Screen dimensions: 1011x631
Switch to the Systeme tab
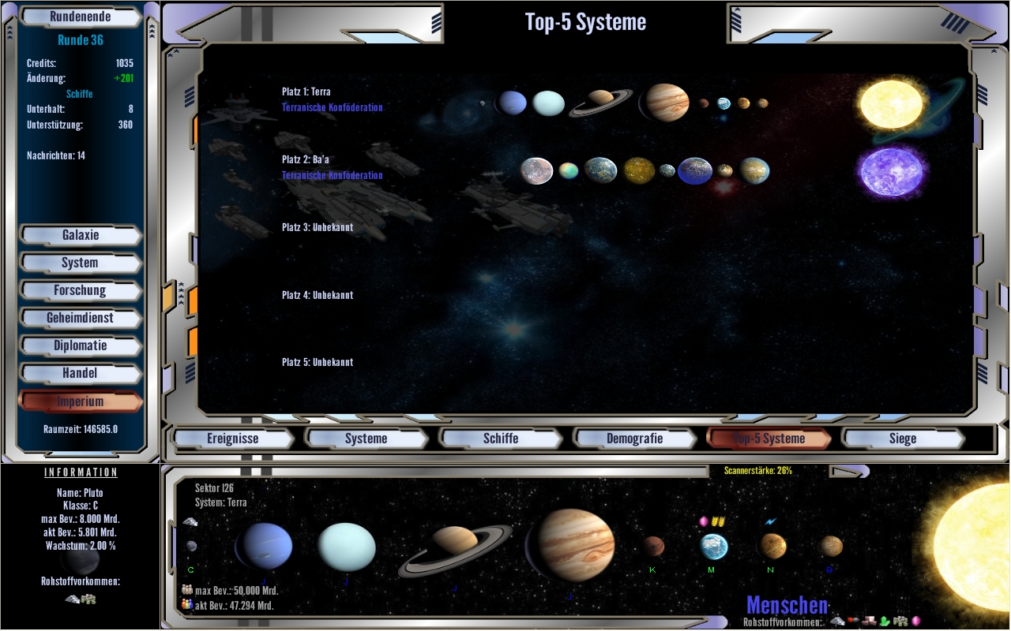[x=366, y=439]
